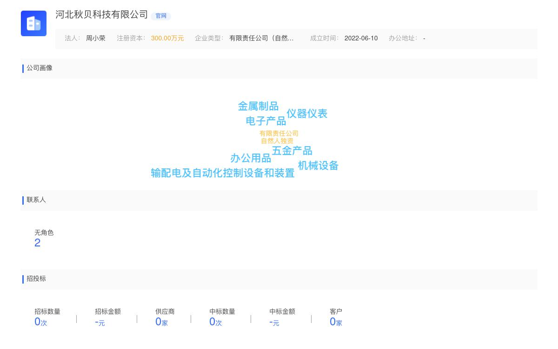This screenshot has height=349, width=558.
Task: Click the 五金产品 word cloud tag
Action: click(x=292, y=151)
